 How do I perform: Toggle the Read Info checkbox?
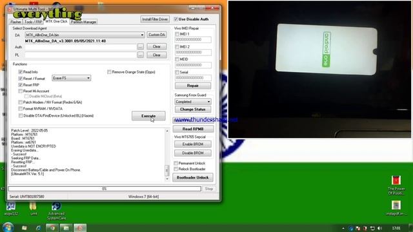[20, 72]
